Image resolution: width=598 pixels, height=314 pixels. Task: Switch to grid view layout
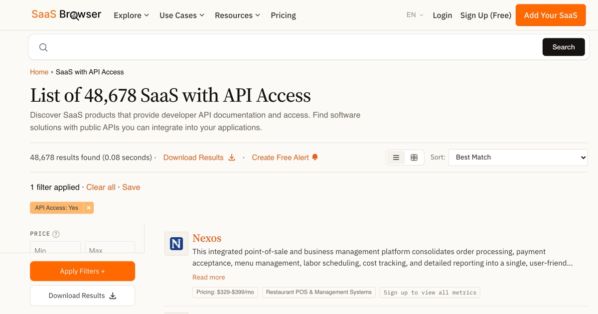click(x=414, y=157)
